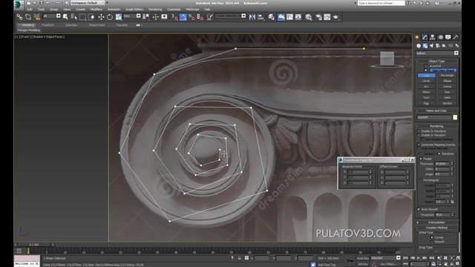Select the Radial radio button

[x=421, y=159]
